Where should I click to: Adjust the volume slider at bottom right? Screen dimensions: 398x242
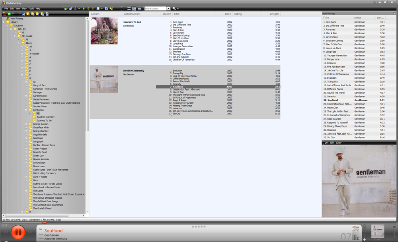point(394,231)
